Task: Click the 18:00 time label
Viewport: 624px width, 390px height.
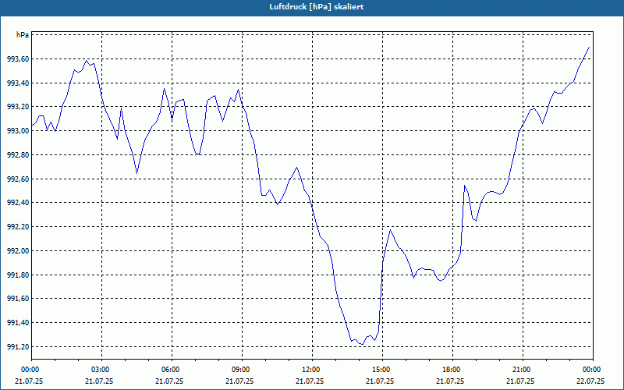Action: 453,370
